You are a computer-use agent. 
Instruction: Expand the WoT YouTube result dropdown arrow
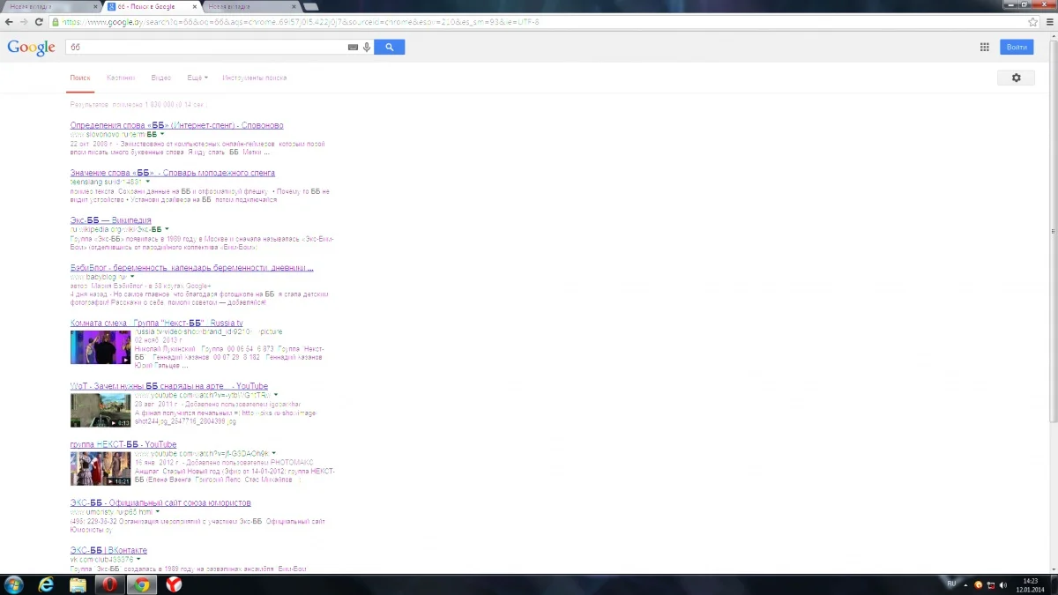click(x=276, y=395)
